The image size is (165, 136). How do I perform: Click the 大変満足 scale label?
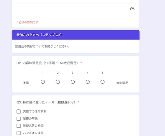click(x=122, y=83)
